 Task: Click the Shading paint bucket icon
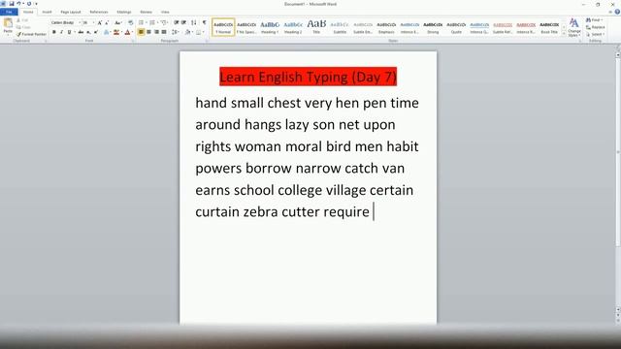pyautogui.click(x=188, y=32)
